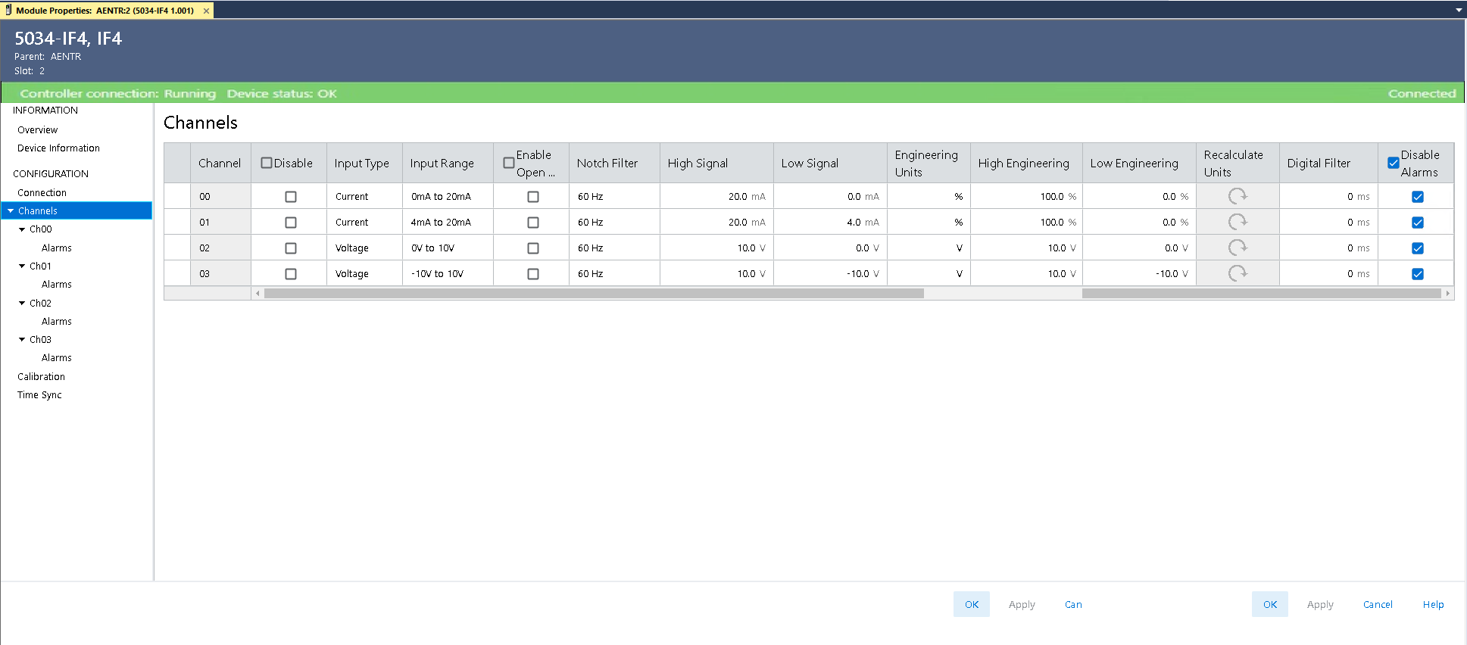Screen dimensions: 1467x645
Task: Toggle Disable checkbox for channel 01
Action: point(291,223)
